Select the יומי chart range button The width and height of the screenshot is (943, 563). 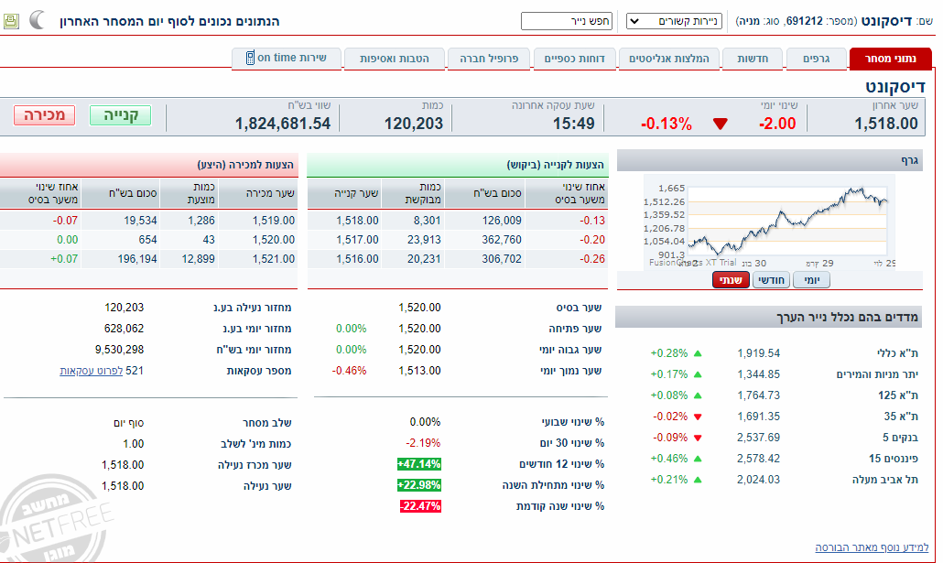pos(811,280)
